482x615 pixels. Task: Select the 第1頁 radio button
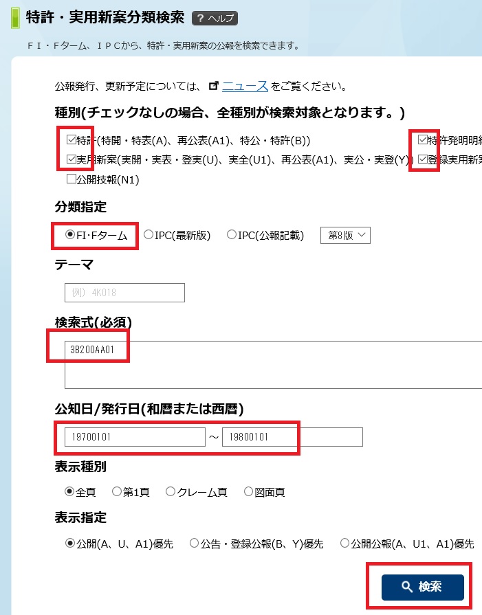tap(117, 491)
